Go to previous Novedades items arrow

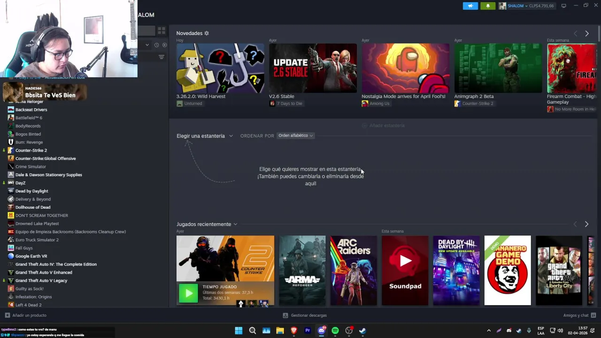[575, 33]
